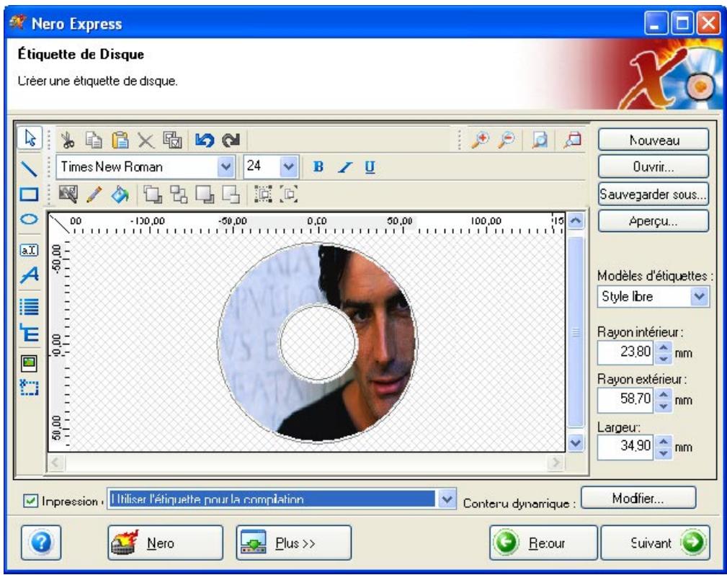Image resolution: width=727 pixels, height=575 pixels.
Task: Ungroup objects icon
Action: [290, 194]
